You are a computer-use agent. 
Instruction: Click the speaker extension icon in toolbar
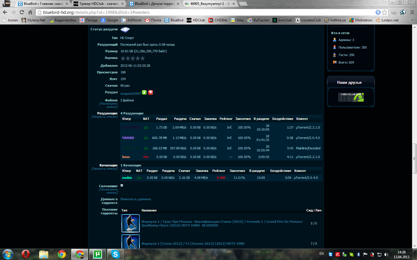[394, 12]
